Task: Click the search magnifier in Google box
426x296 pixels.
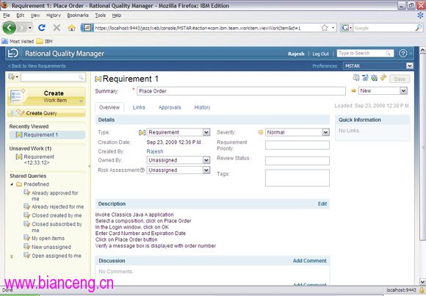Action: [x=419, y=28]
